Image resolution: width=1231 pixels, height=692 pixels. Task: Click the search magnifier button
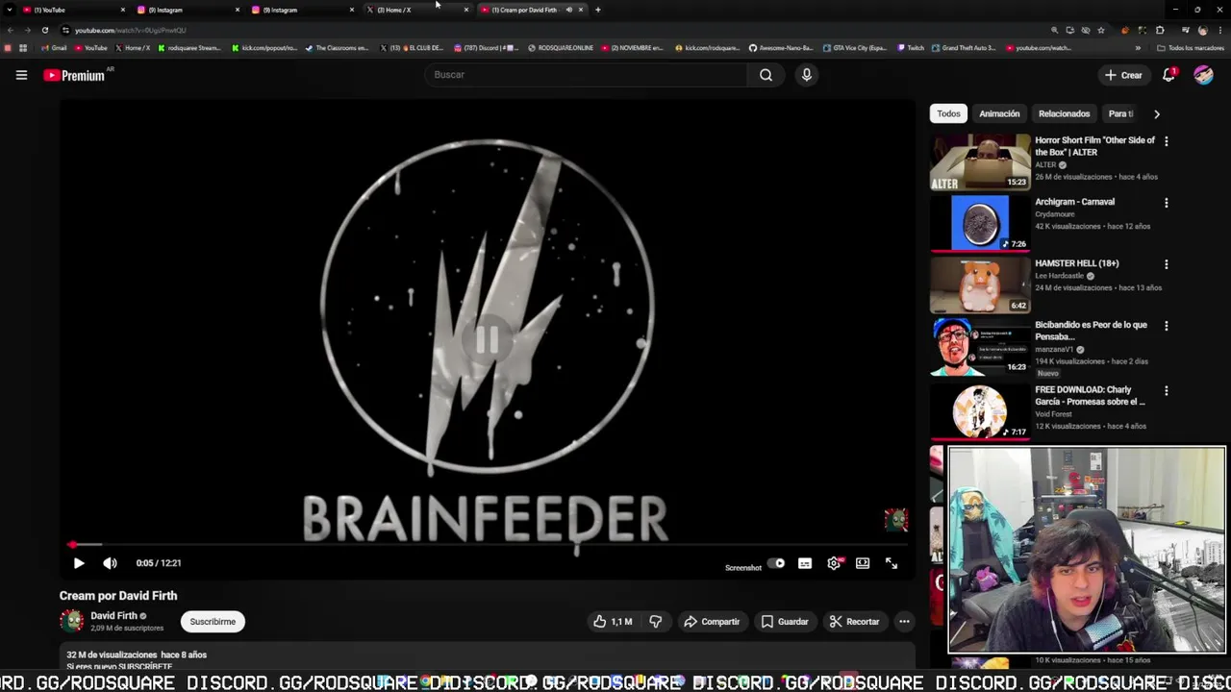coord(766,75)
